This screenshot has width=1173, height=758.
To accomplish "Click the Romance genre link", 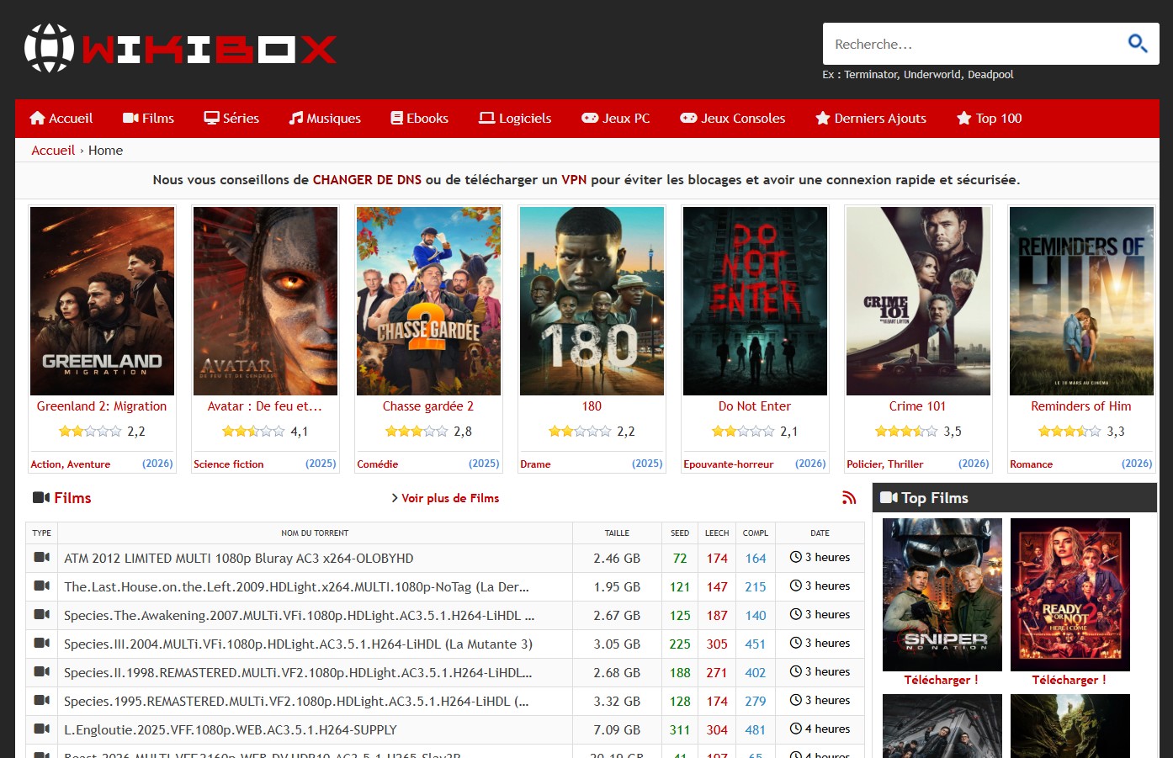I will click(1032, 464).
